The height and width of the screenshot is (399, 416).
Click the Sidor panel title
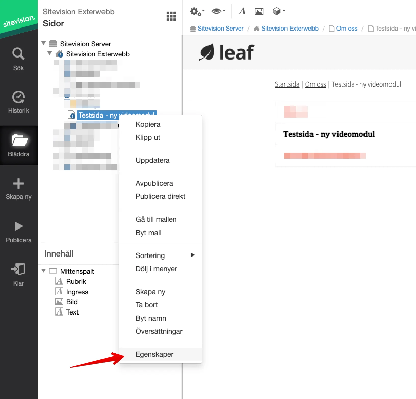tap(53, 23)
